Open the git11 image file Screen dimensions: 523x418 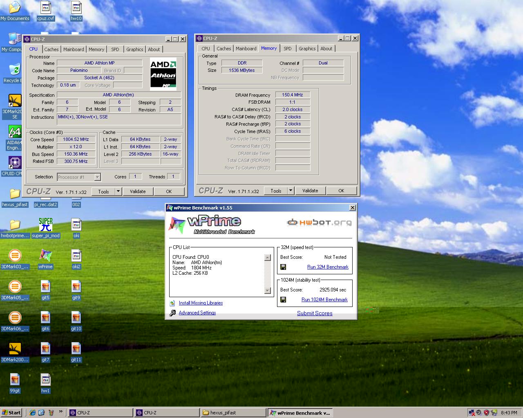click(76, 353)
